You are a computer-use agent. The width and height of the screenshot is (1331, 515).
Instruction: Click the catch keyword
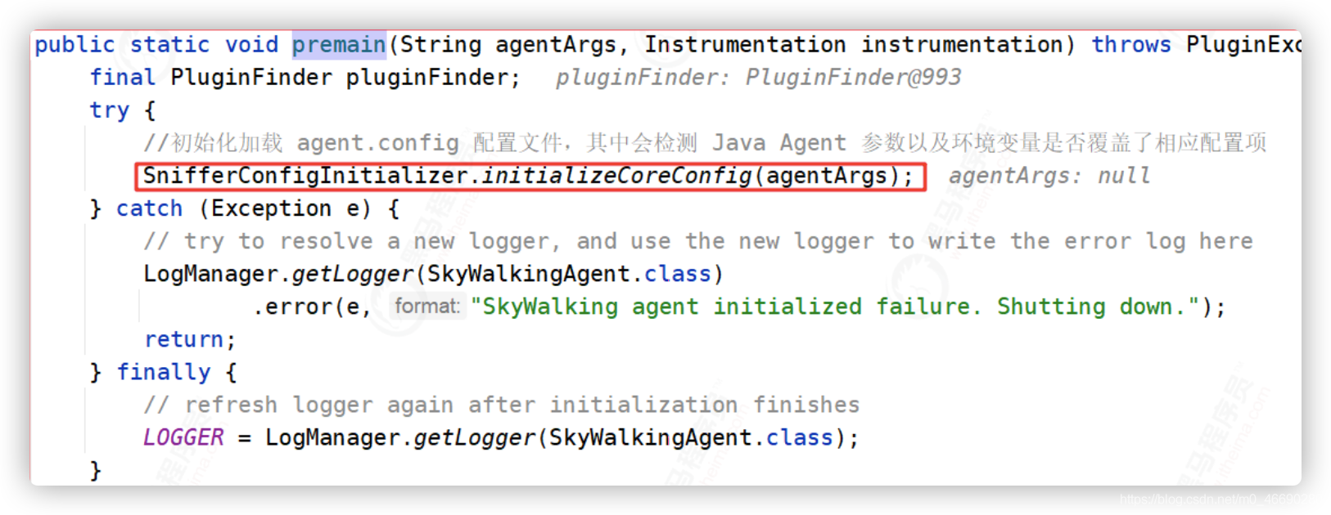point(150,208)
